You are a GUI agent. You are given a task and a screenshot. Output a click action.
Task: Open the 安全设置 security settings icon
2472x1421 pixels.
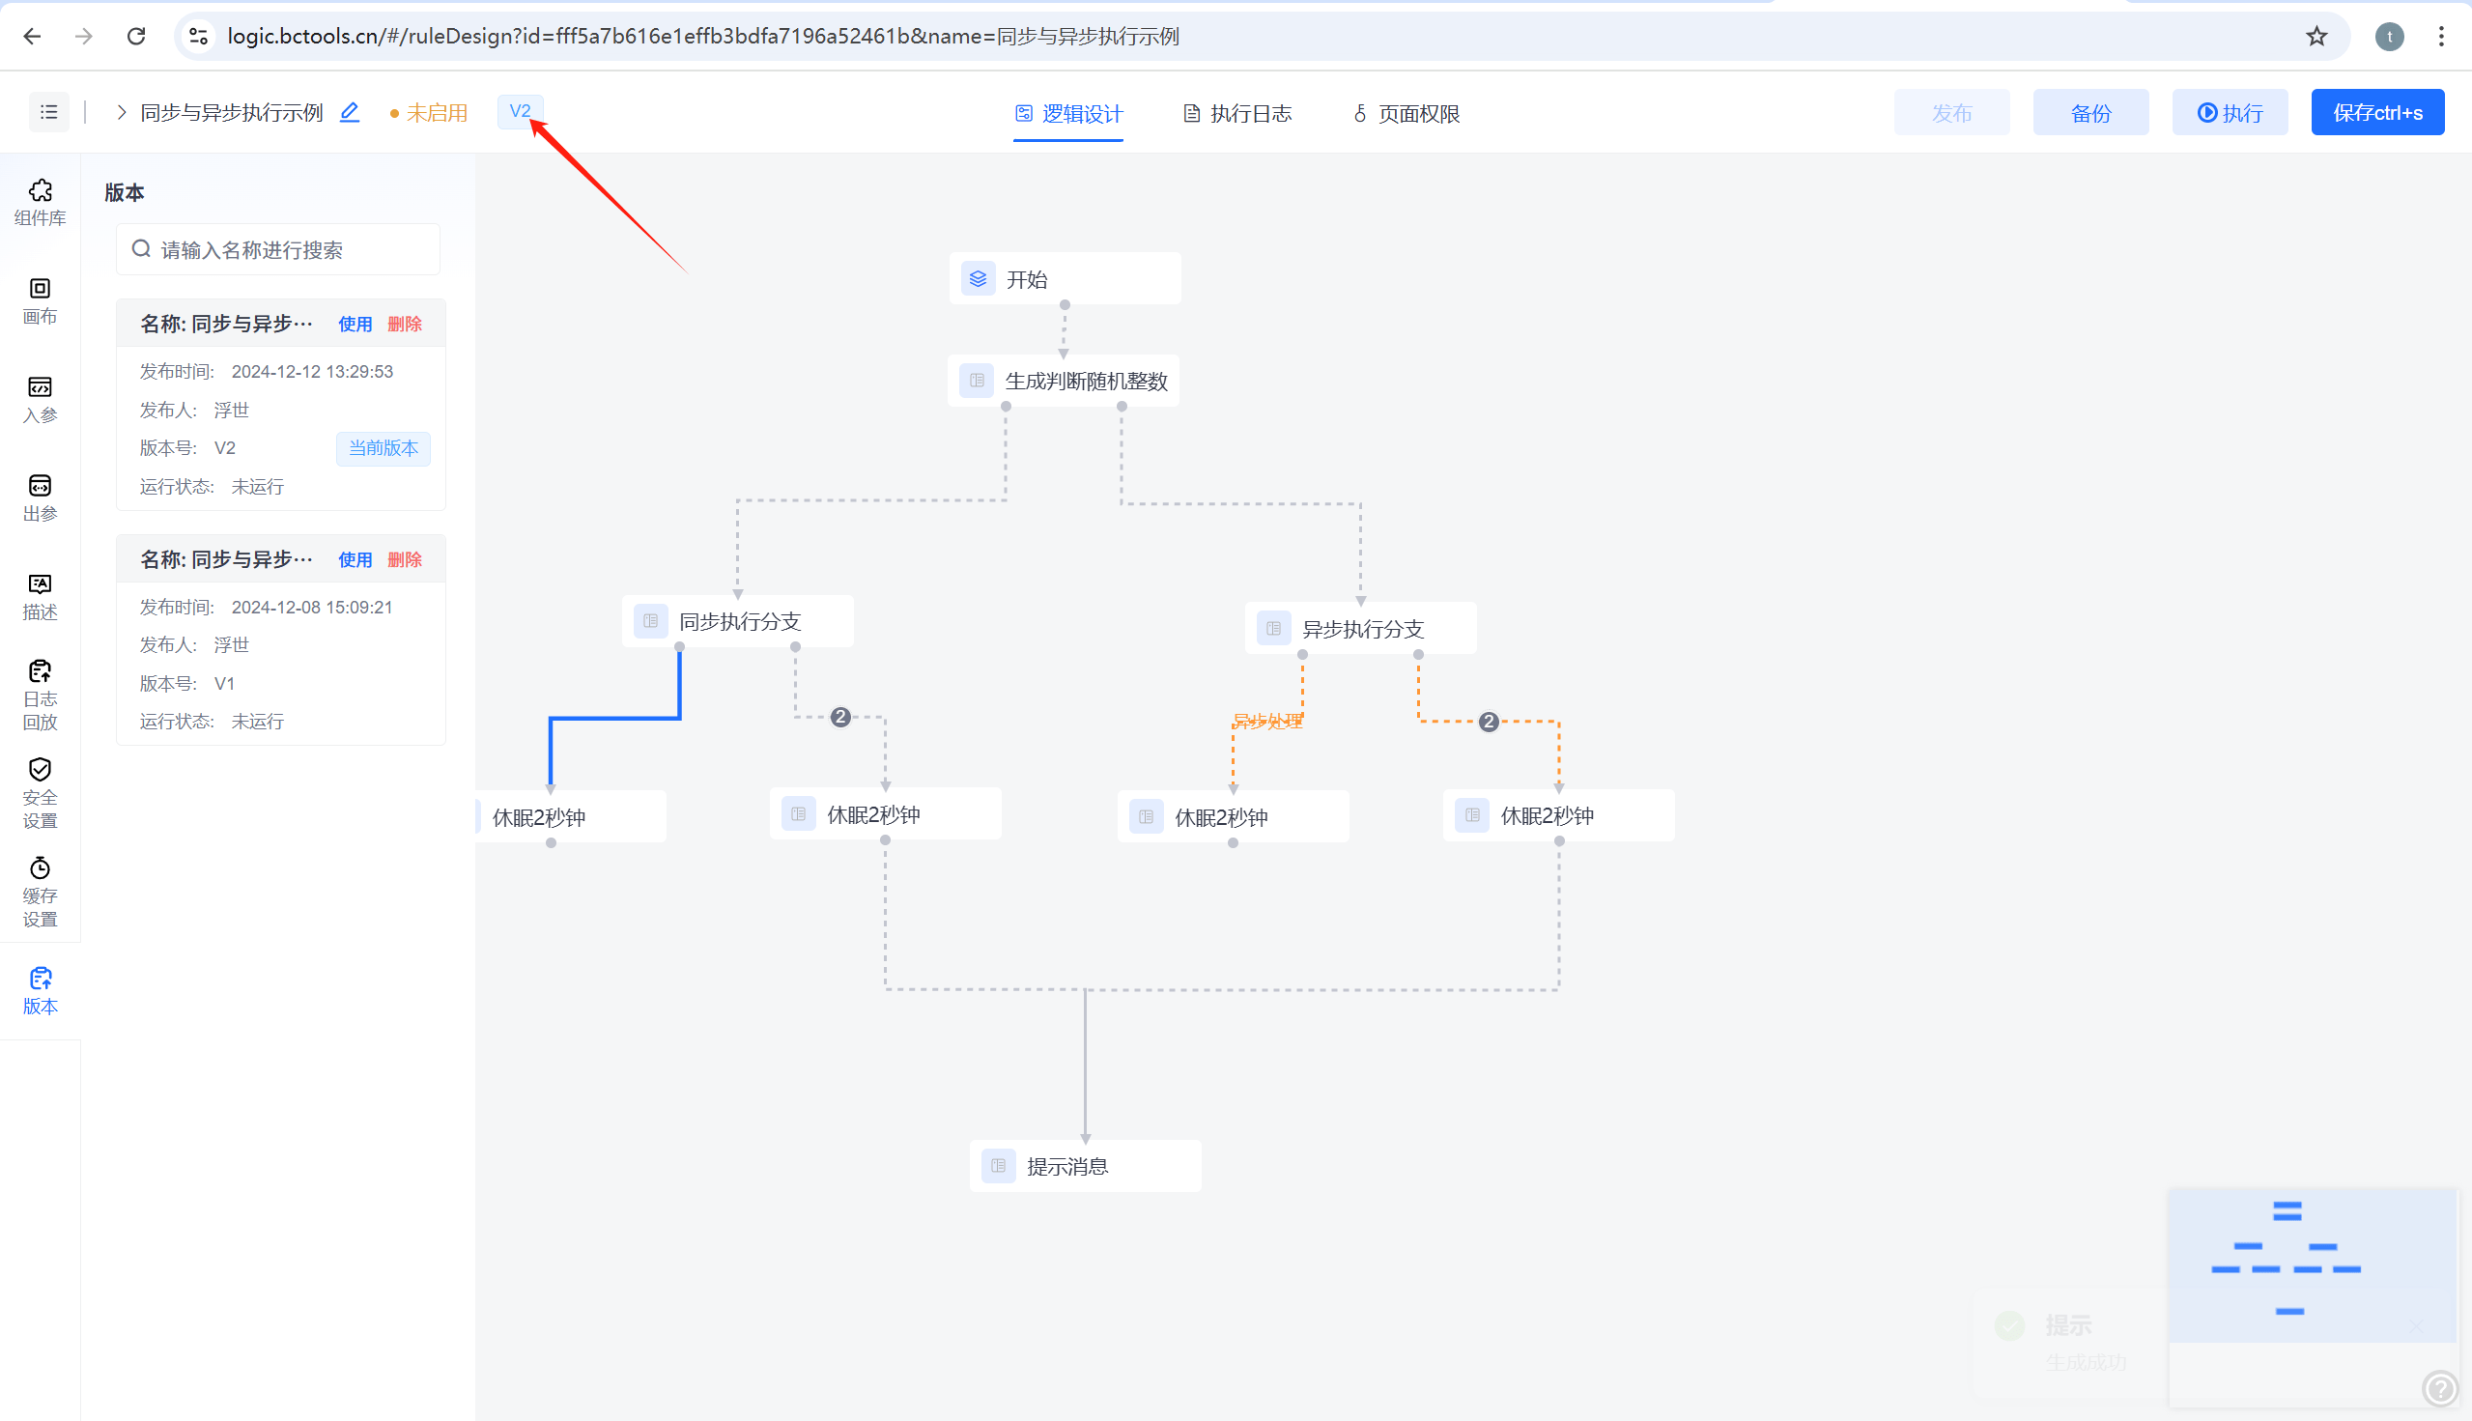[40, 793]
